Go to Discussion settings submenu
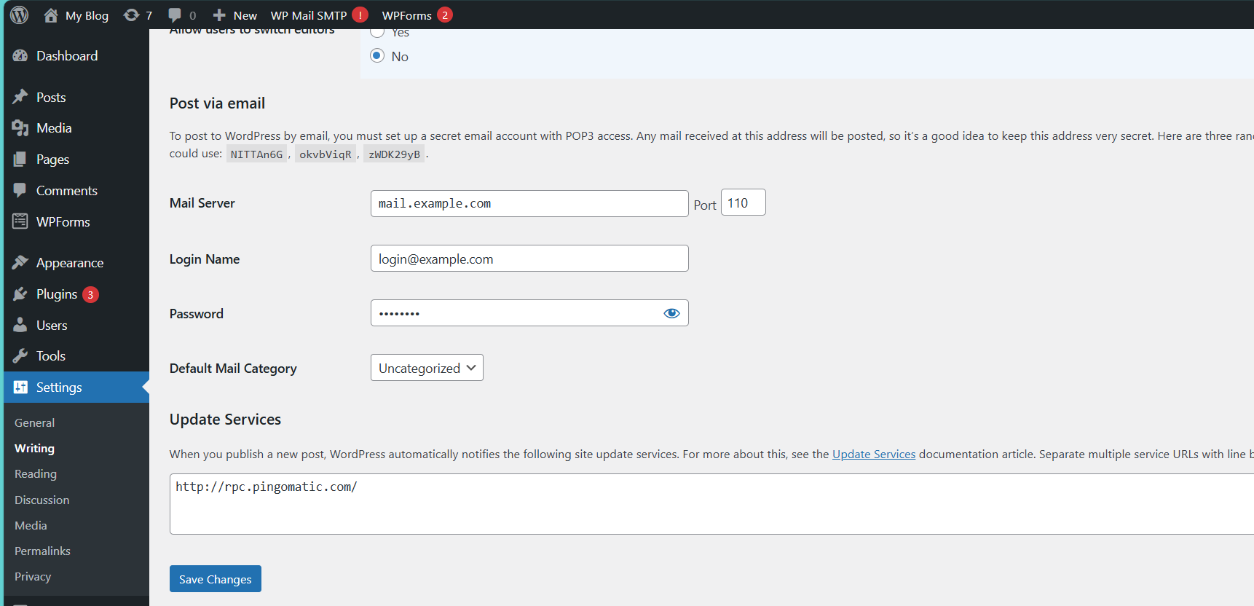 coord(42,500)
